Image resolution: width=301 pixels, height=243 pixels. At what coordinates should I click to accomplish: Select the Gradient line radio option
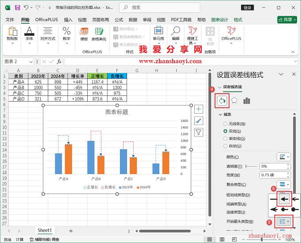(x=226, y=139)
